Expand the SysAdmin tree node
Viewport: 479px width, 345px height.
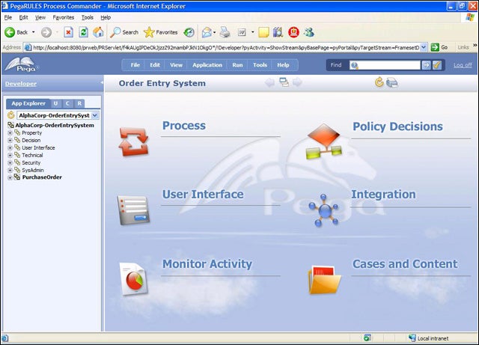coord(10,170)
